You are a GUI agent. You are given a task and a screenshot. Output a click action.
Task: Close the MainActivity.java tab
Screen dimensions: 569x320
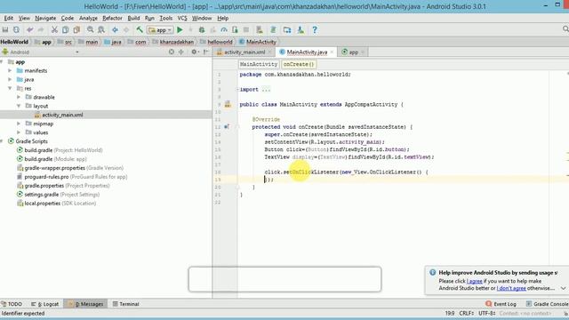(x=332, y=52)
